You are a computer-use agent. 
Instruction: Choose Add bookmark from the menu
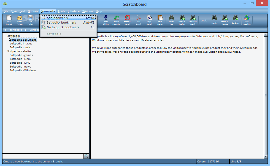(x=68, y=18)
